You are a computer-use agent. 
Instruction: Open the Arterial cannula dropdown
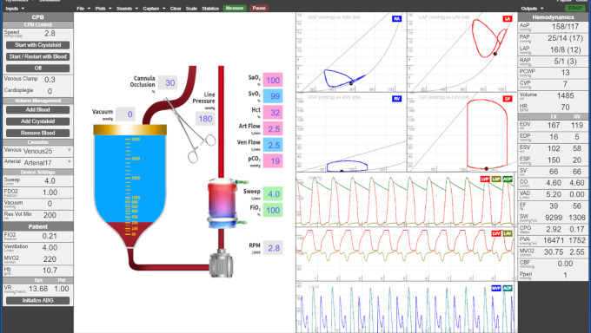click(x=47, y=163)
